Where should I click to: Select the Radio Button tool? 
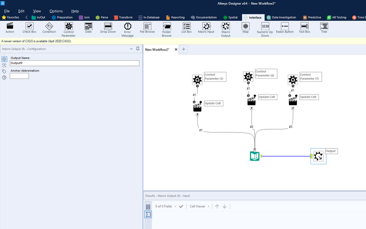click(x=285, y=28)
